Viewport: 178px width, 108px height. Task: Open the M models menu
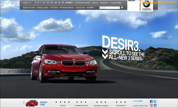point(63,3)
